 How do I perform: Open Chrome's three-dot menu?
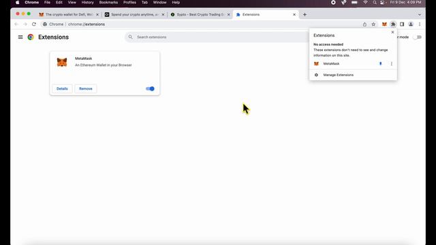point(420,24)
